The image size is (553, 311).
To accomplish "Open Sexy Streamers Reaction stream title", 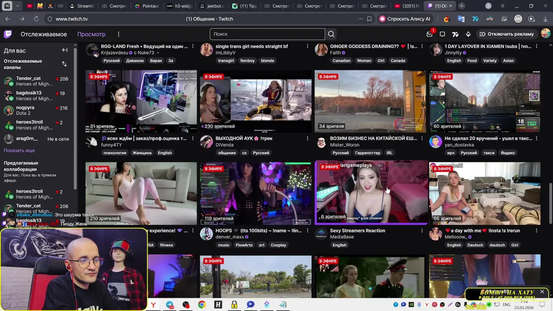I will click(357, 231).
